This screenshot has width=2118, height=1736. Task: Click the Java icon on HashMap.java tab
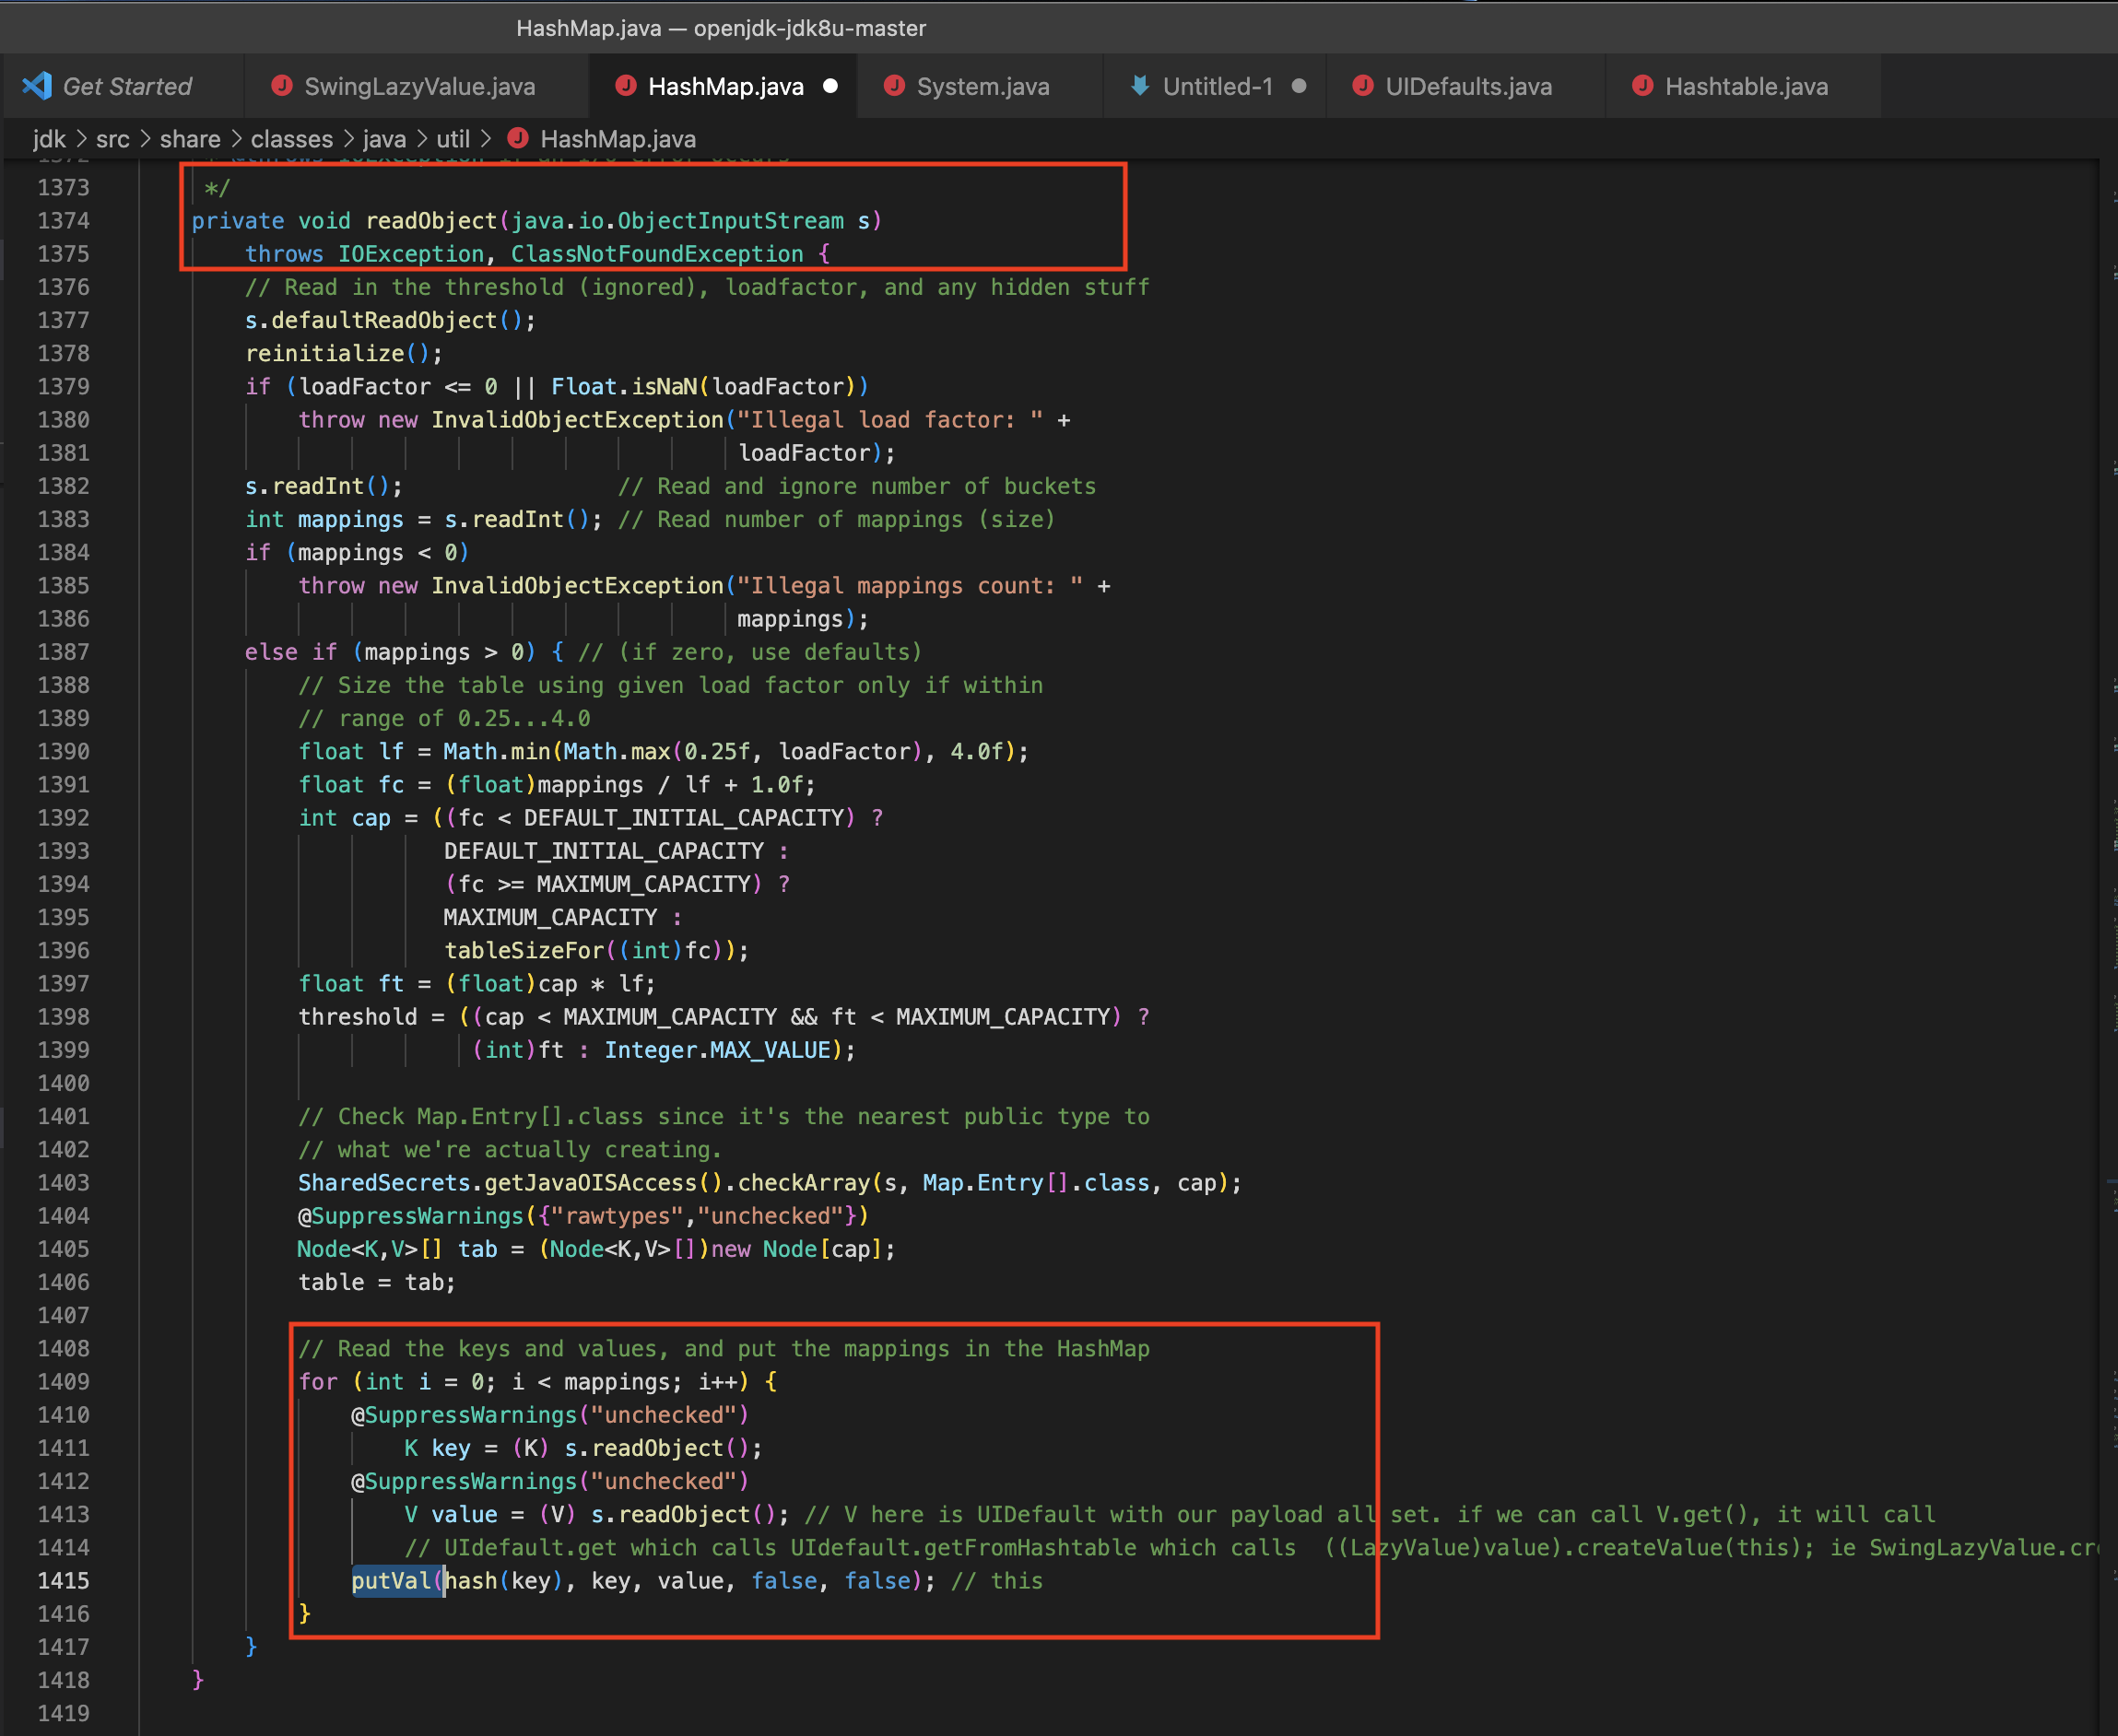coord(626,86)
